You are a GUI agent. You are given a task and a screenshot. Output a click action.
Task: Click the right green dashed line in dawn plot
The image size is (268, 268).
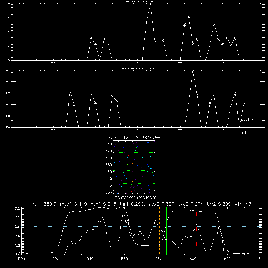pyautogui.click(x=148, y=32)
